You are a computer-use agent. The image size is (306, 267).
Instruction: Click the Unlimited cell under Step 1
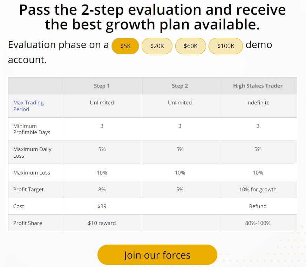[102, 102]
